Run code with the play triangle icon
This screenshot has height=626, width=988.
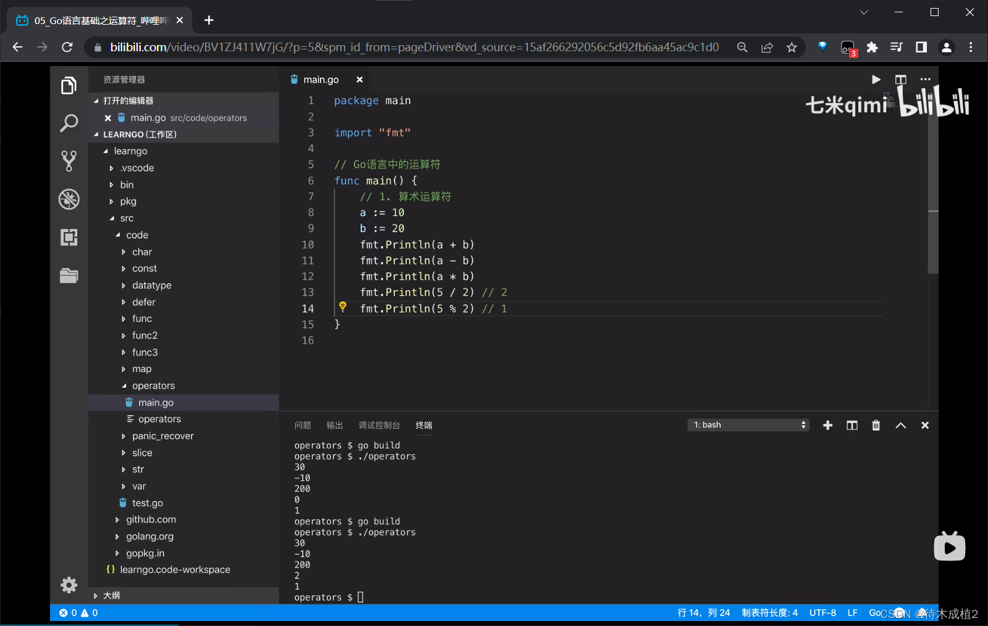(876, 80)
